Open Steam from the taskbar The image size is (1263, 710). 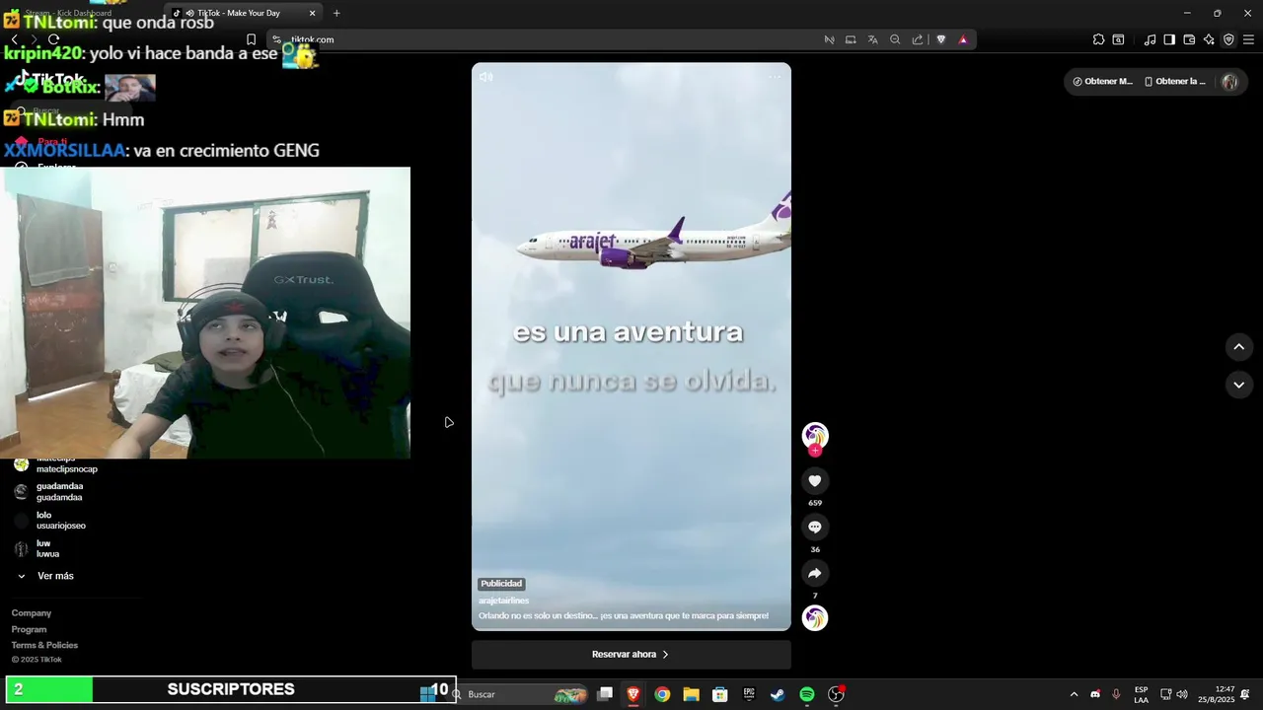(778, 694)
